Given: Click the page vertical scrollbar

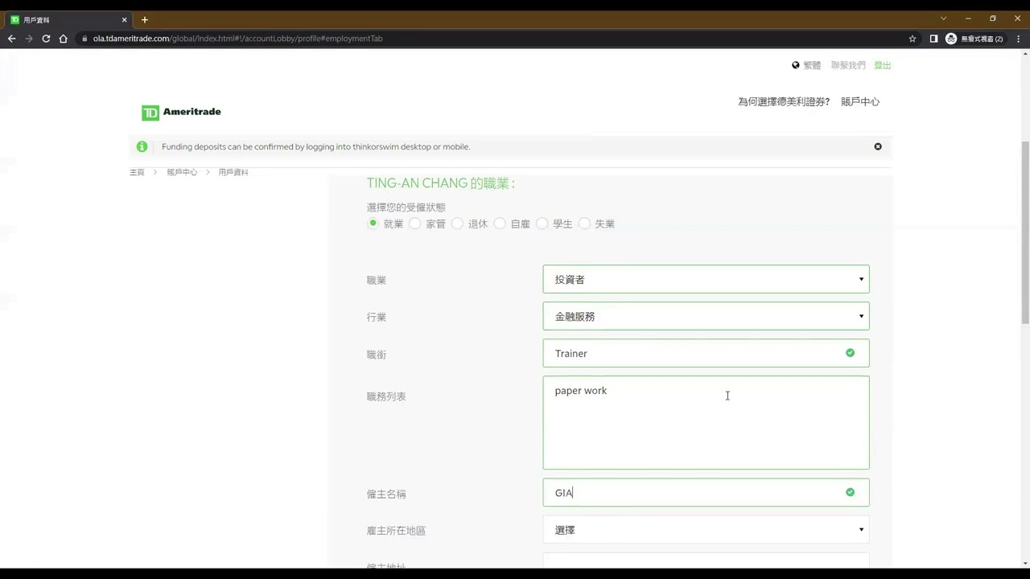Looking at the screenshot, I should 1025,233.
